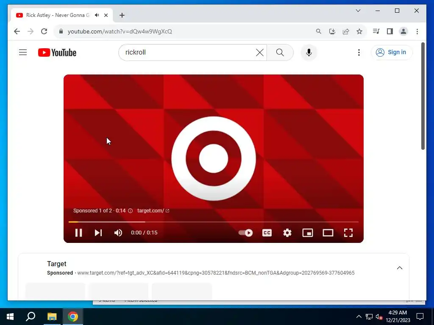This screenshot has height=325, width=434.
Task: Open the YouTube guide hamburger menu
Action: coord(23,52)
